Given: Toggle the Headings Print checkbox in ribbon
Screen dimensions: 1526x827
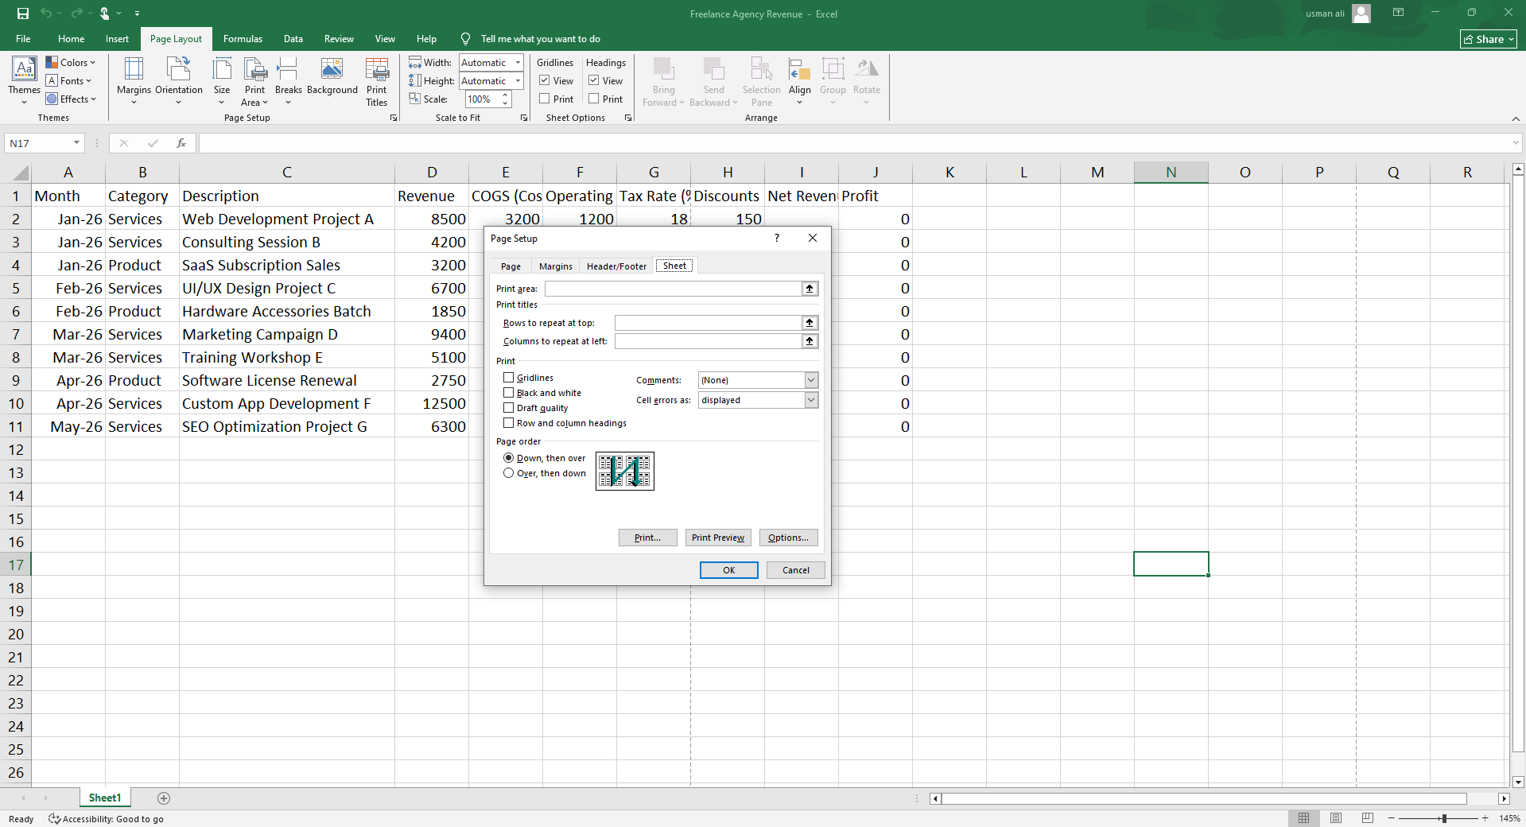Looking at the screenshot, I should [594, 99].
